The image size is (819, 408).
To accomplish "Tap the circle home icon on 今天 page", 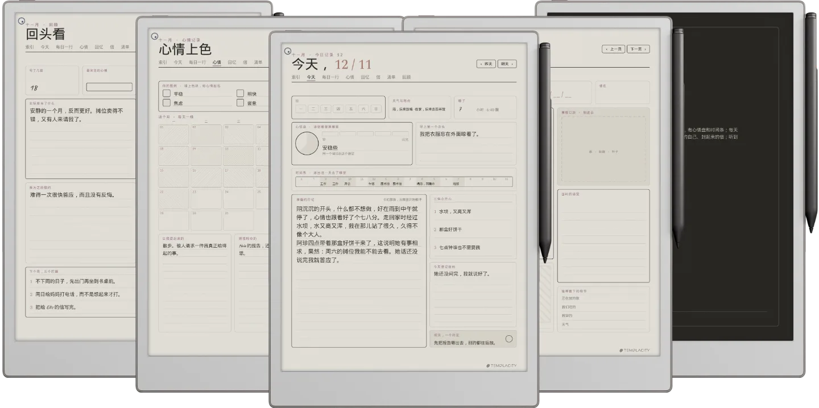I will point(288,51).
